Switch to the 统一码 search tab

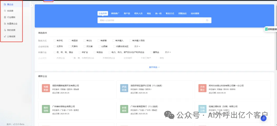[x=158, y=13]
